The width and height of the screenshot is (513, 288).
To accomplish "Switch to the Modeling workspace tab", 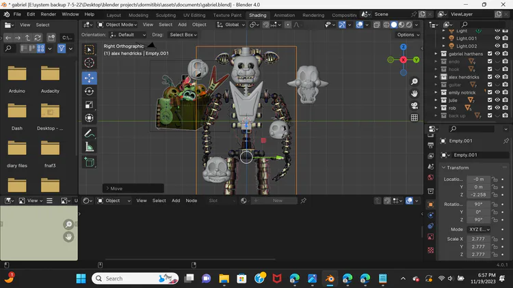I will tap(138, 15).
